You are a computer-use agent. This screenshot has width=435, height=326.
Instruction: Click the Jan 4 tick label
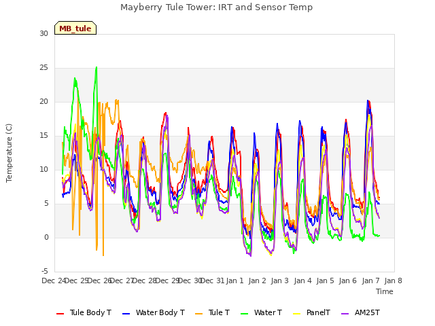[x=302, y=280]
